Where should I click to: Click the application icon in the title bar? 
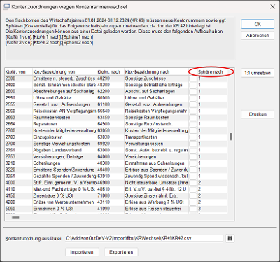[x=6, y=6]
